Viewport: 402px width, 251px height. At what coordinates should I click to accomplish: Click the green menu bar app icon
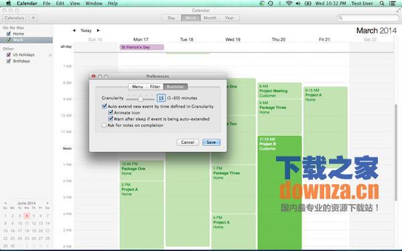click(x=262, y=3)
